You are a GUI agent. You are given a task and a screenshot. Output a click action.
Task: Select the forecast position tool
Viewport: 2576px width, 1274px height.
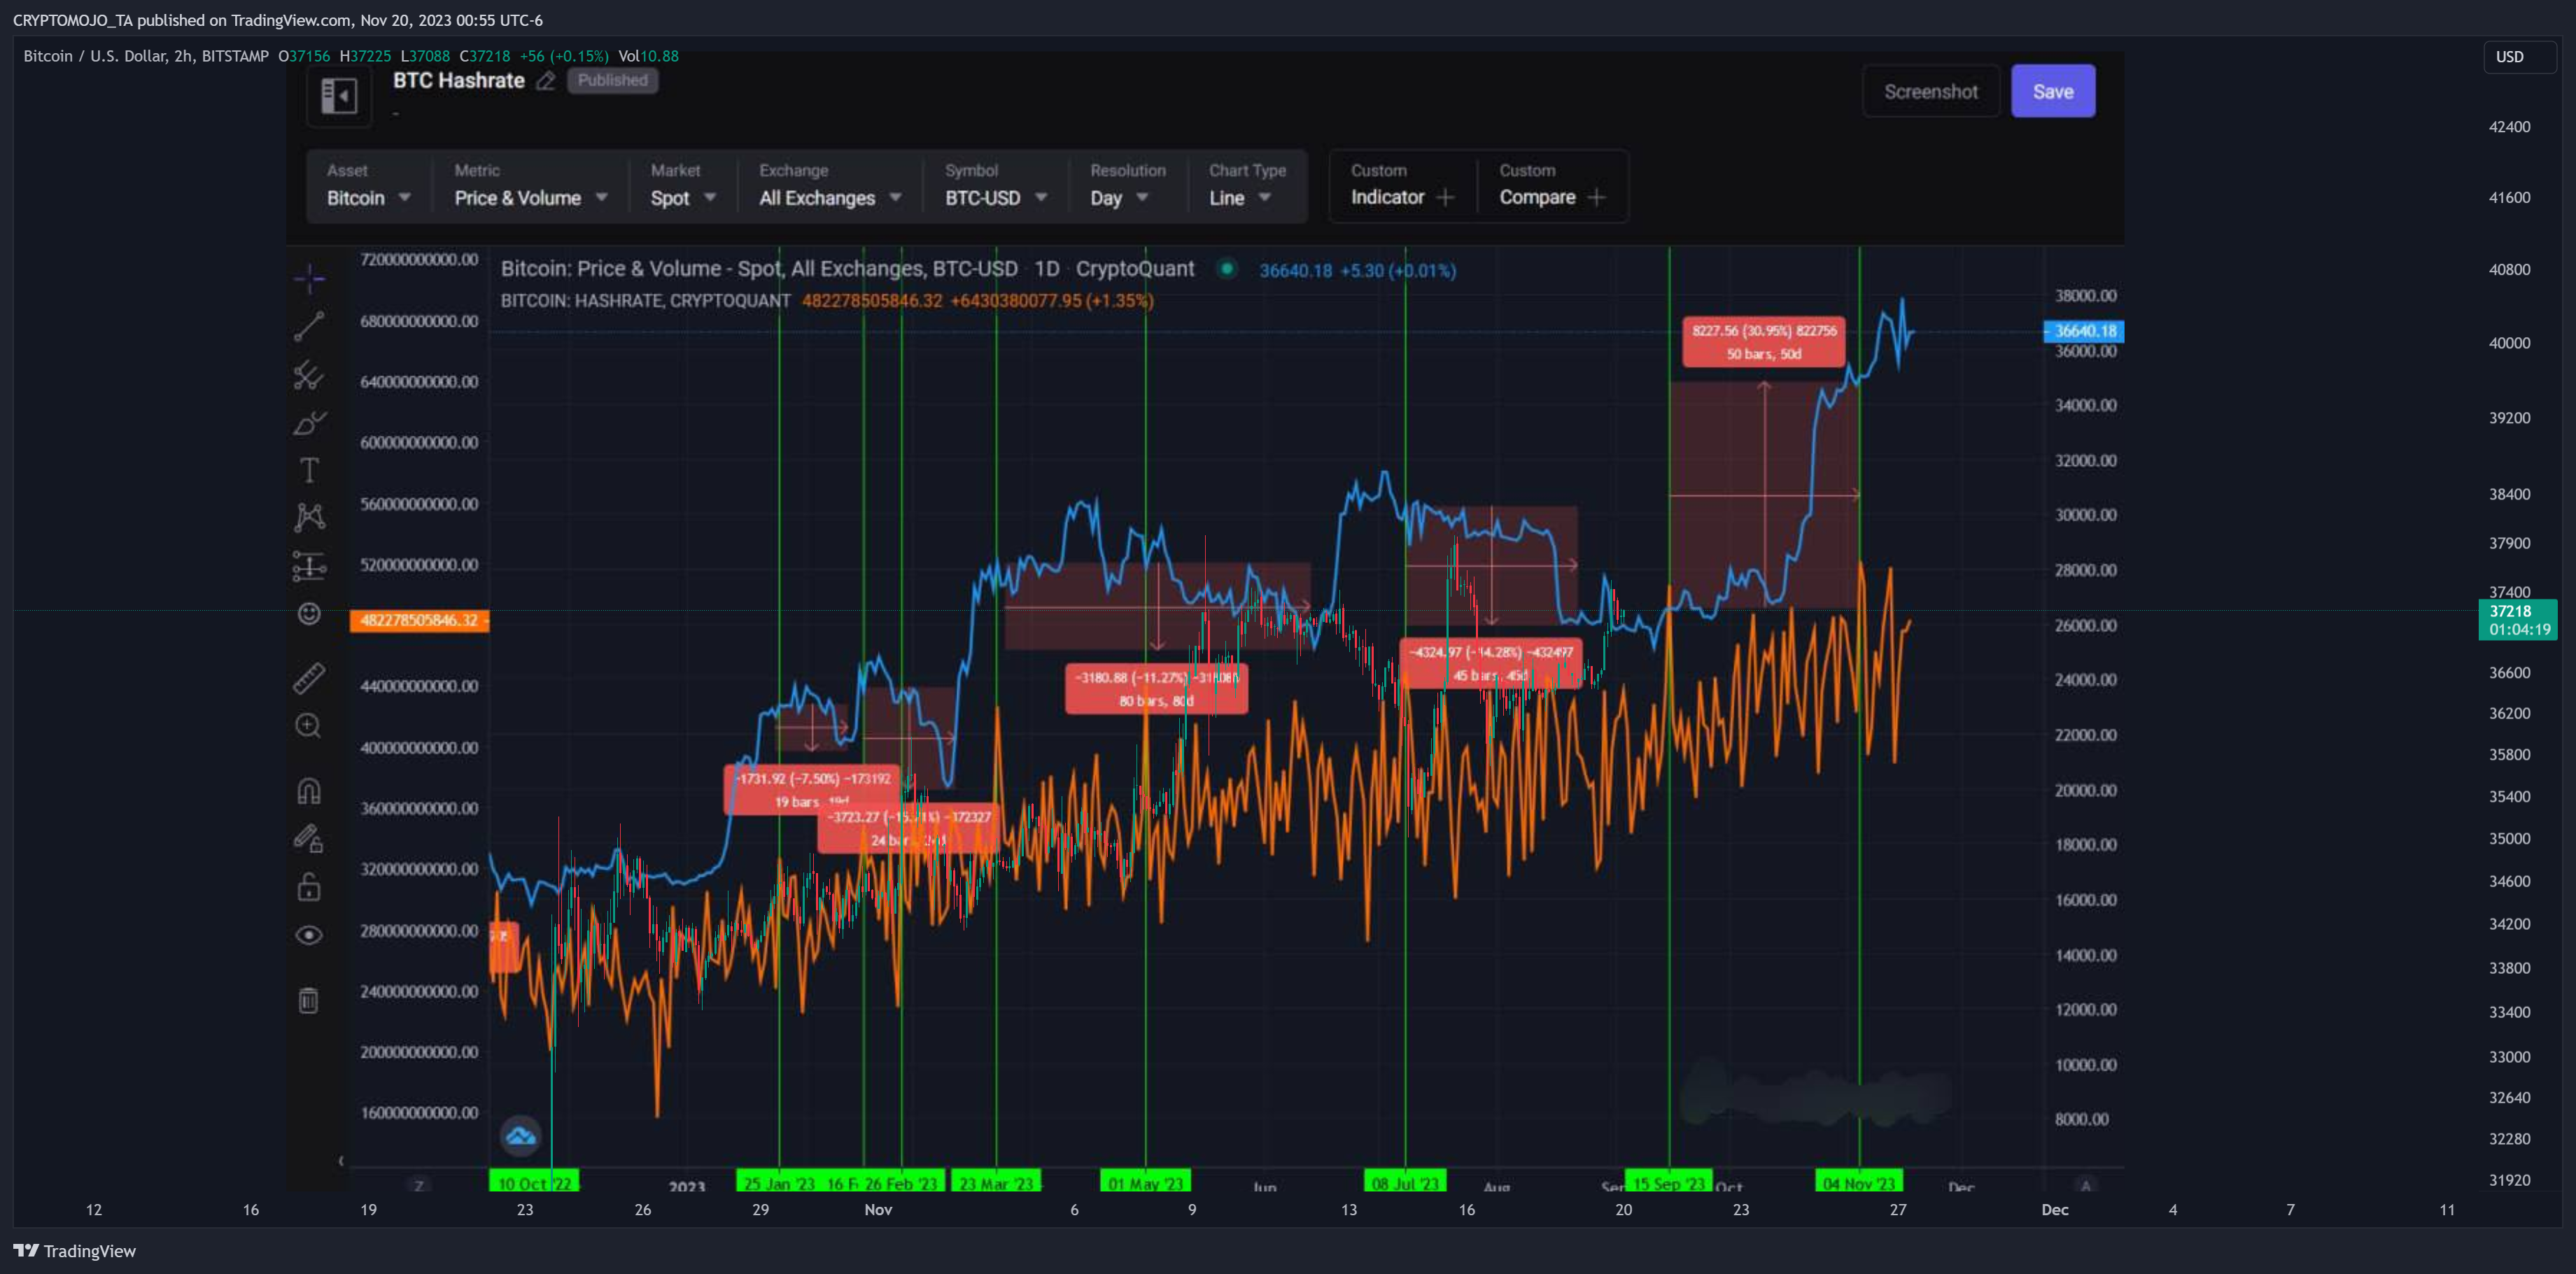click(x=309, y=566)
